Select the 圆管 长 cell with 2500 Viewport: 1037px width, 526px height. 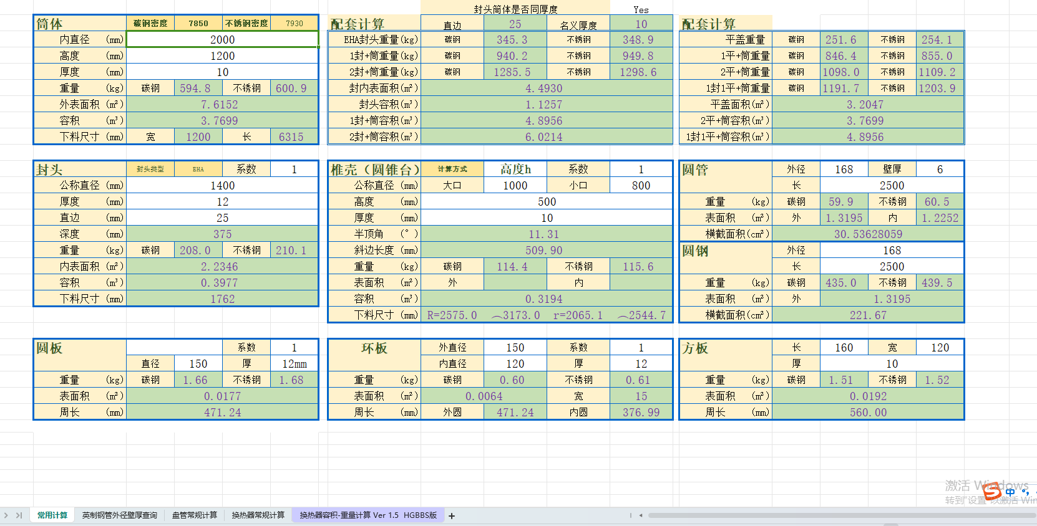[892, 185]
